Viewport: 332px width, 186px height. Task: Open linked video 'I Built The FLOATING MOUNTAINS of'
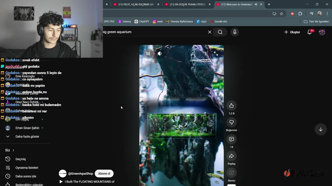[89, 182]
